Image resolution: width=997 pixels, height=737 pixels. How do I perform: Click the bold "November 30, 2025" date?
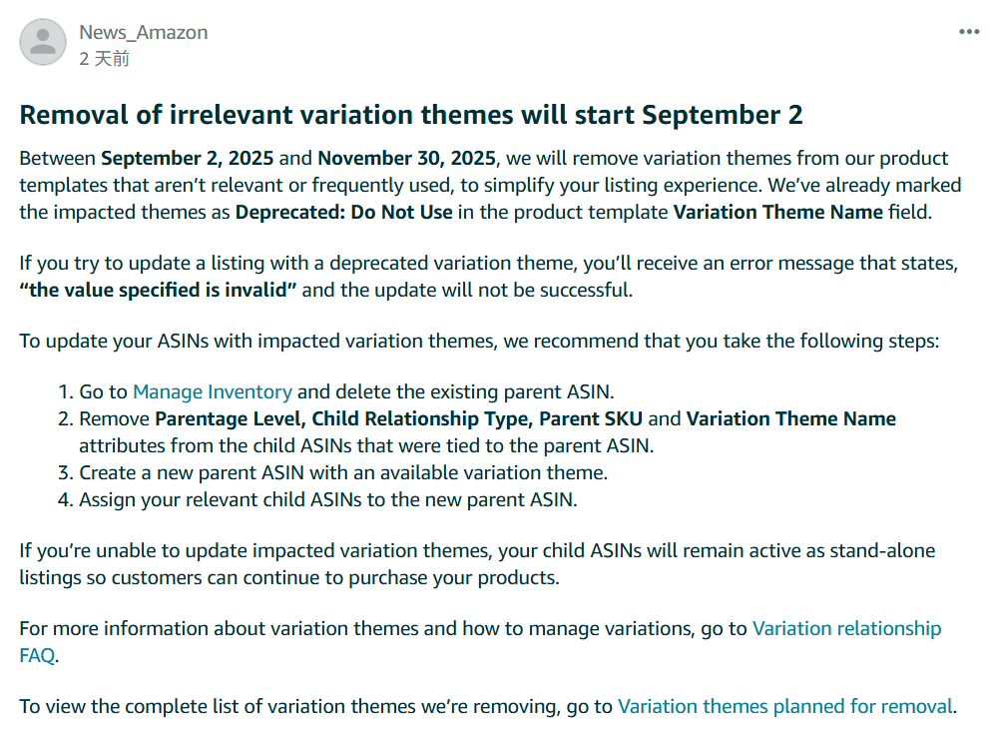click(406, 158)
